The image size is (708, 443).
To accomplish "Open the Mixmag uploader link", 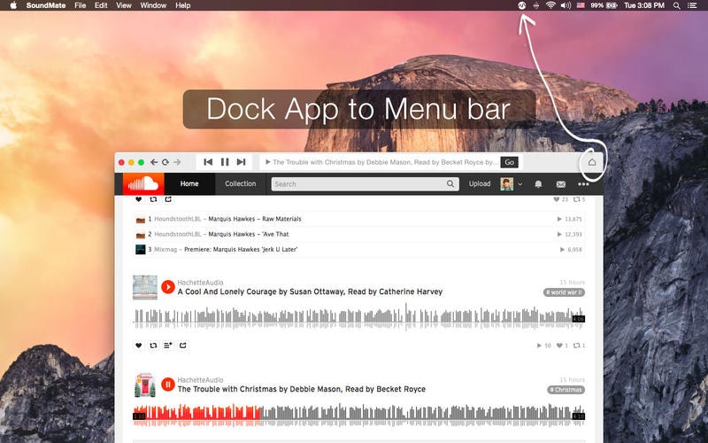I will click(165, 250).
